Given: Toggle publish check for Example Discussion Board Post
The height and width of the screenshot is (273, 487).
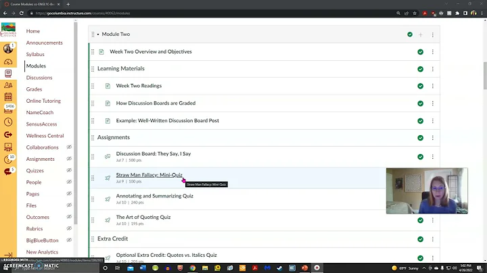Looking at the screenshot, I should (421, 121).
